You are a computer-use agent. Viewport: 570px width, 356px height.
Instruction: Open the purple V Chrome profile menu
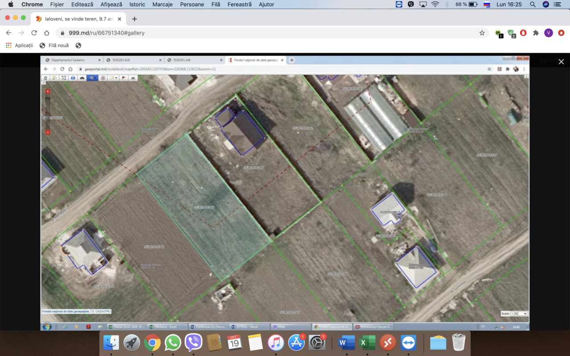click(549, 33)
